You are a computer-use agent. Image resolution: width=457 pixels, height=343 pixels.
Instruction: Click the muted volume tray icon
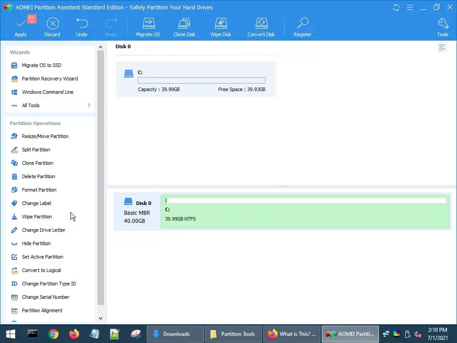418,334
